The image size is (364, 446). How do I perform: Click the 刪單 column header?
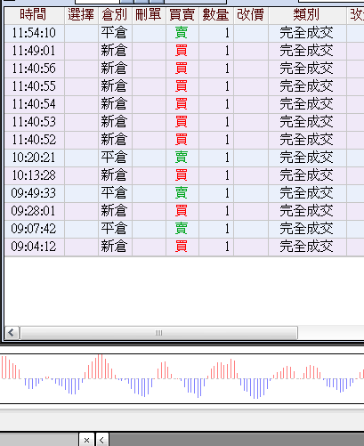click(149, 15)
